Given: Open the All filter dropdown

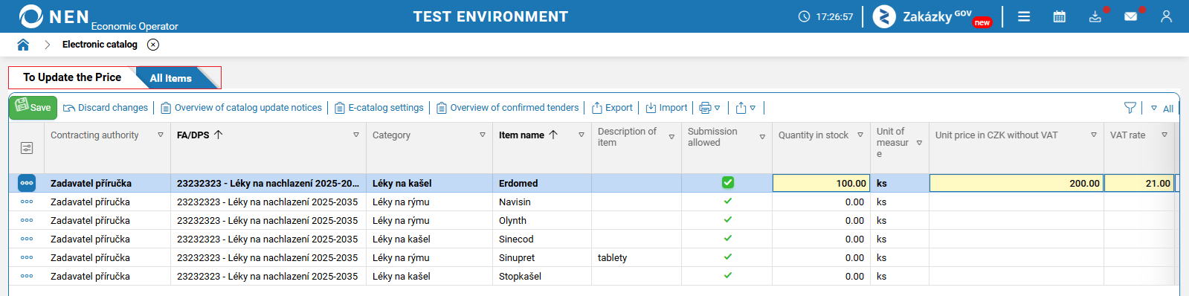Looking at the screenshot, I should tap(1162, 109).
